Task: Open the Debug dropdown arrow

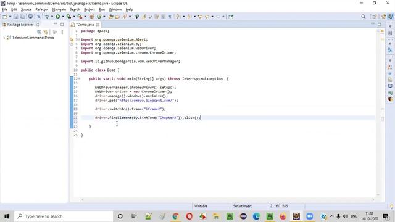Action: 52,17
